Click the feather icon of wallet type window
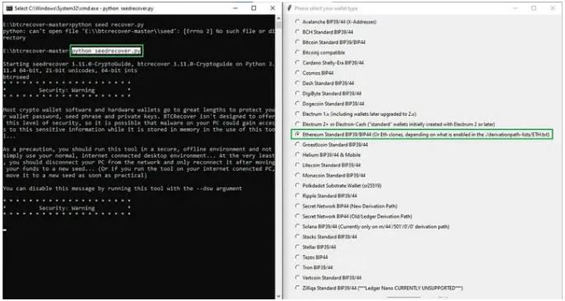Image resolution: width=565 pixels, height=301 pixels. tap(289, 8)
